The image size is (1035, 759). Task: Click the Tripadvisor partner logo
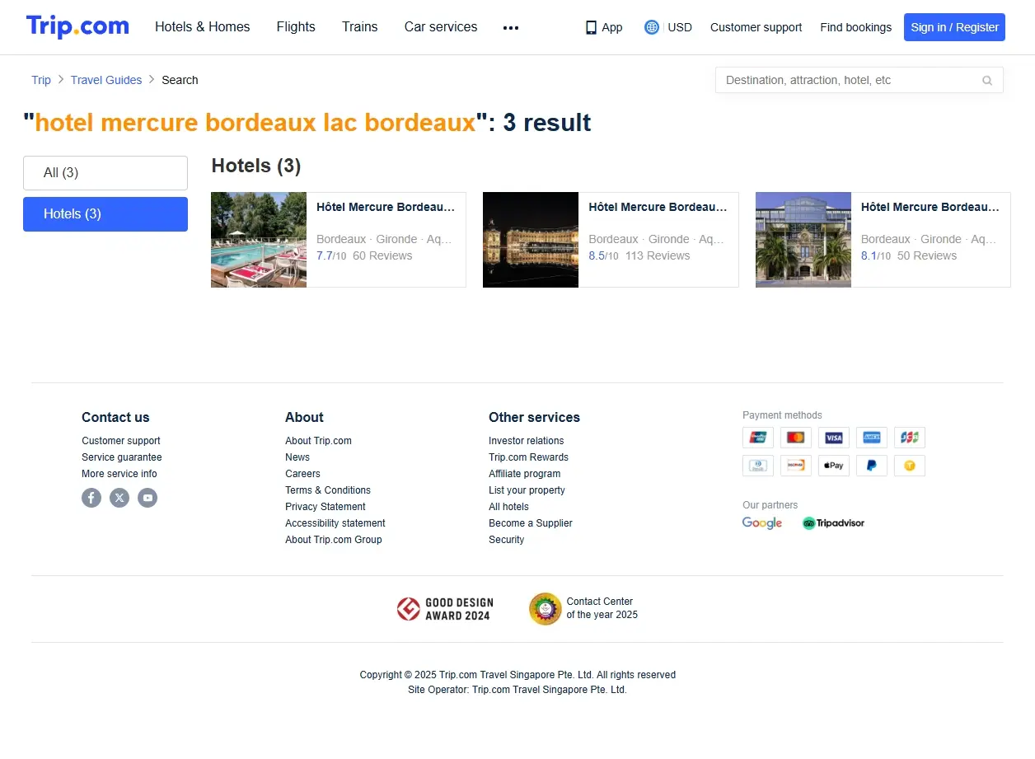(833, 523)
